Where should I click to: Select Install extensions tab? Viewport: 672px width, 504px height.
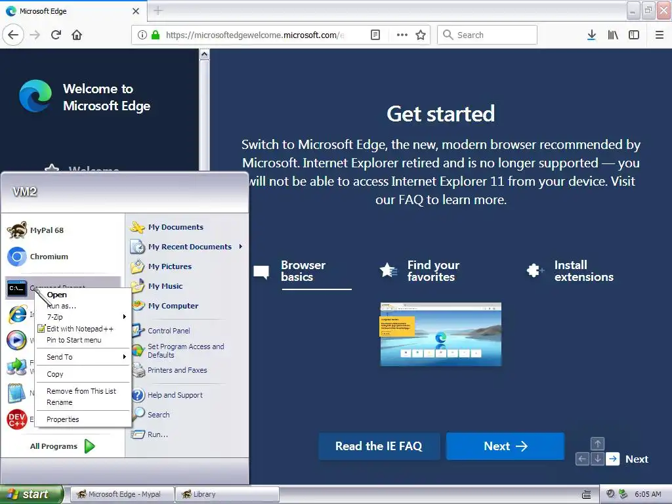pyautogui.click(x=570, y=271)
